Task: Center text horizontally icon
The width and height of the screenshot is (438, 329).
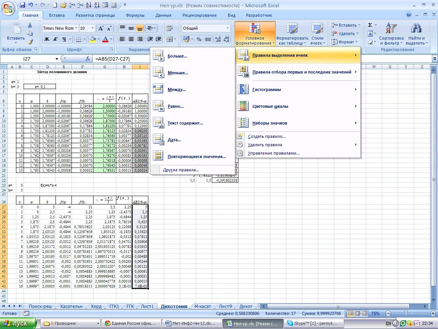Action: 131,39
